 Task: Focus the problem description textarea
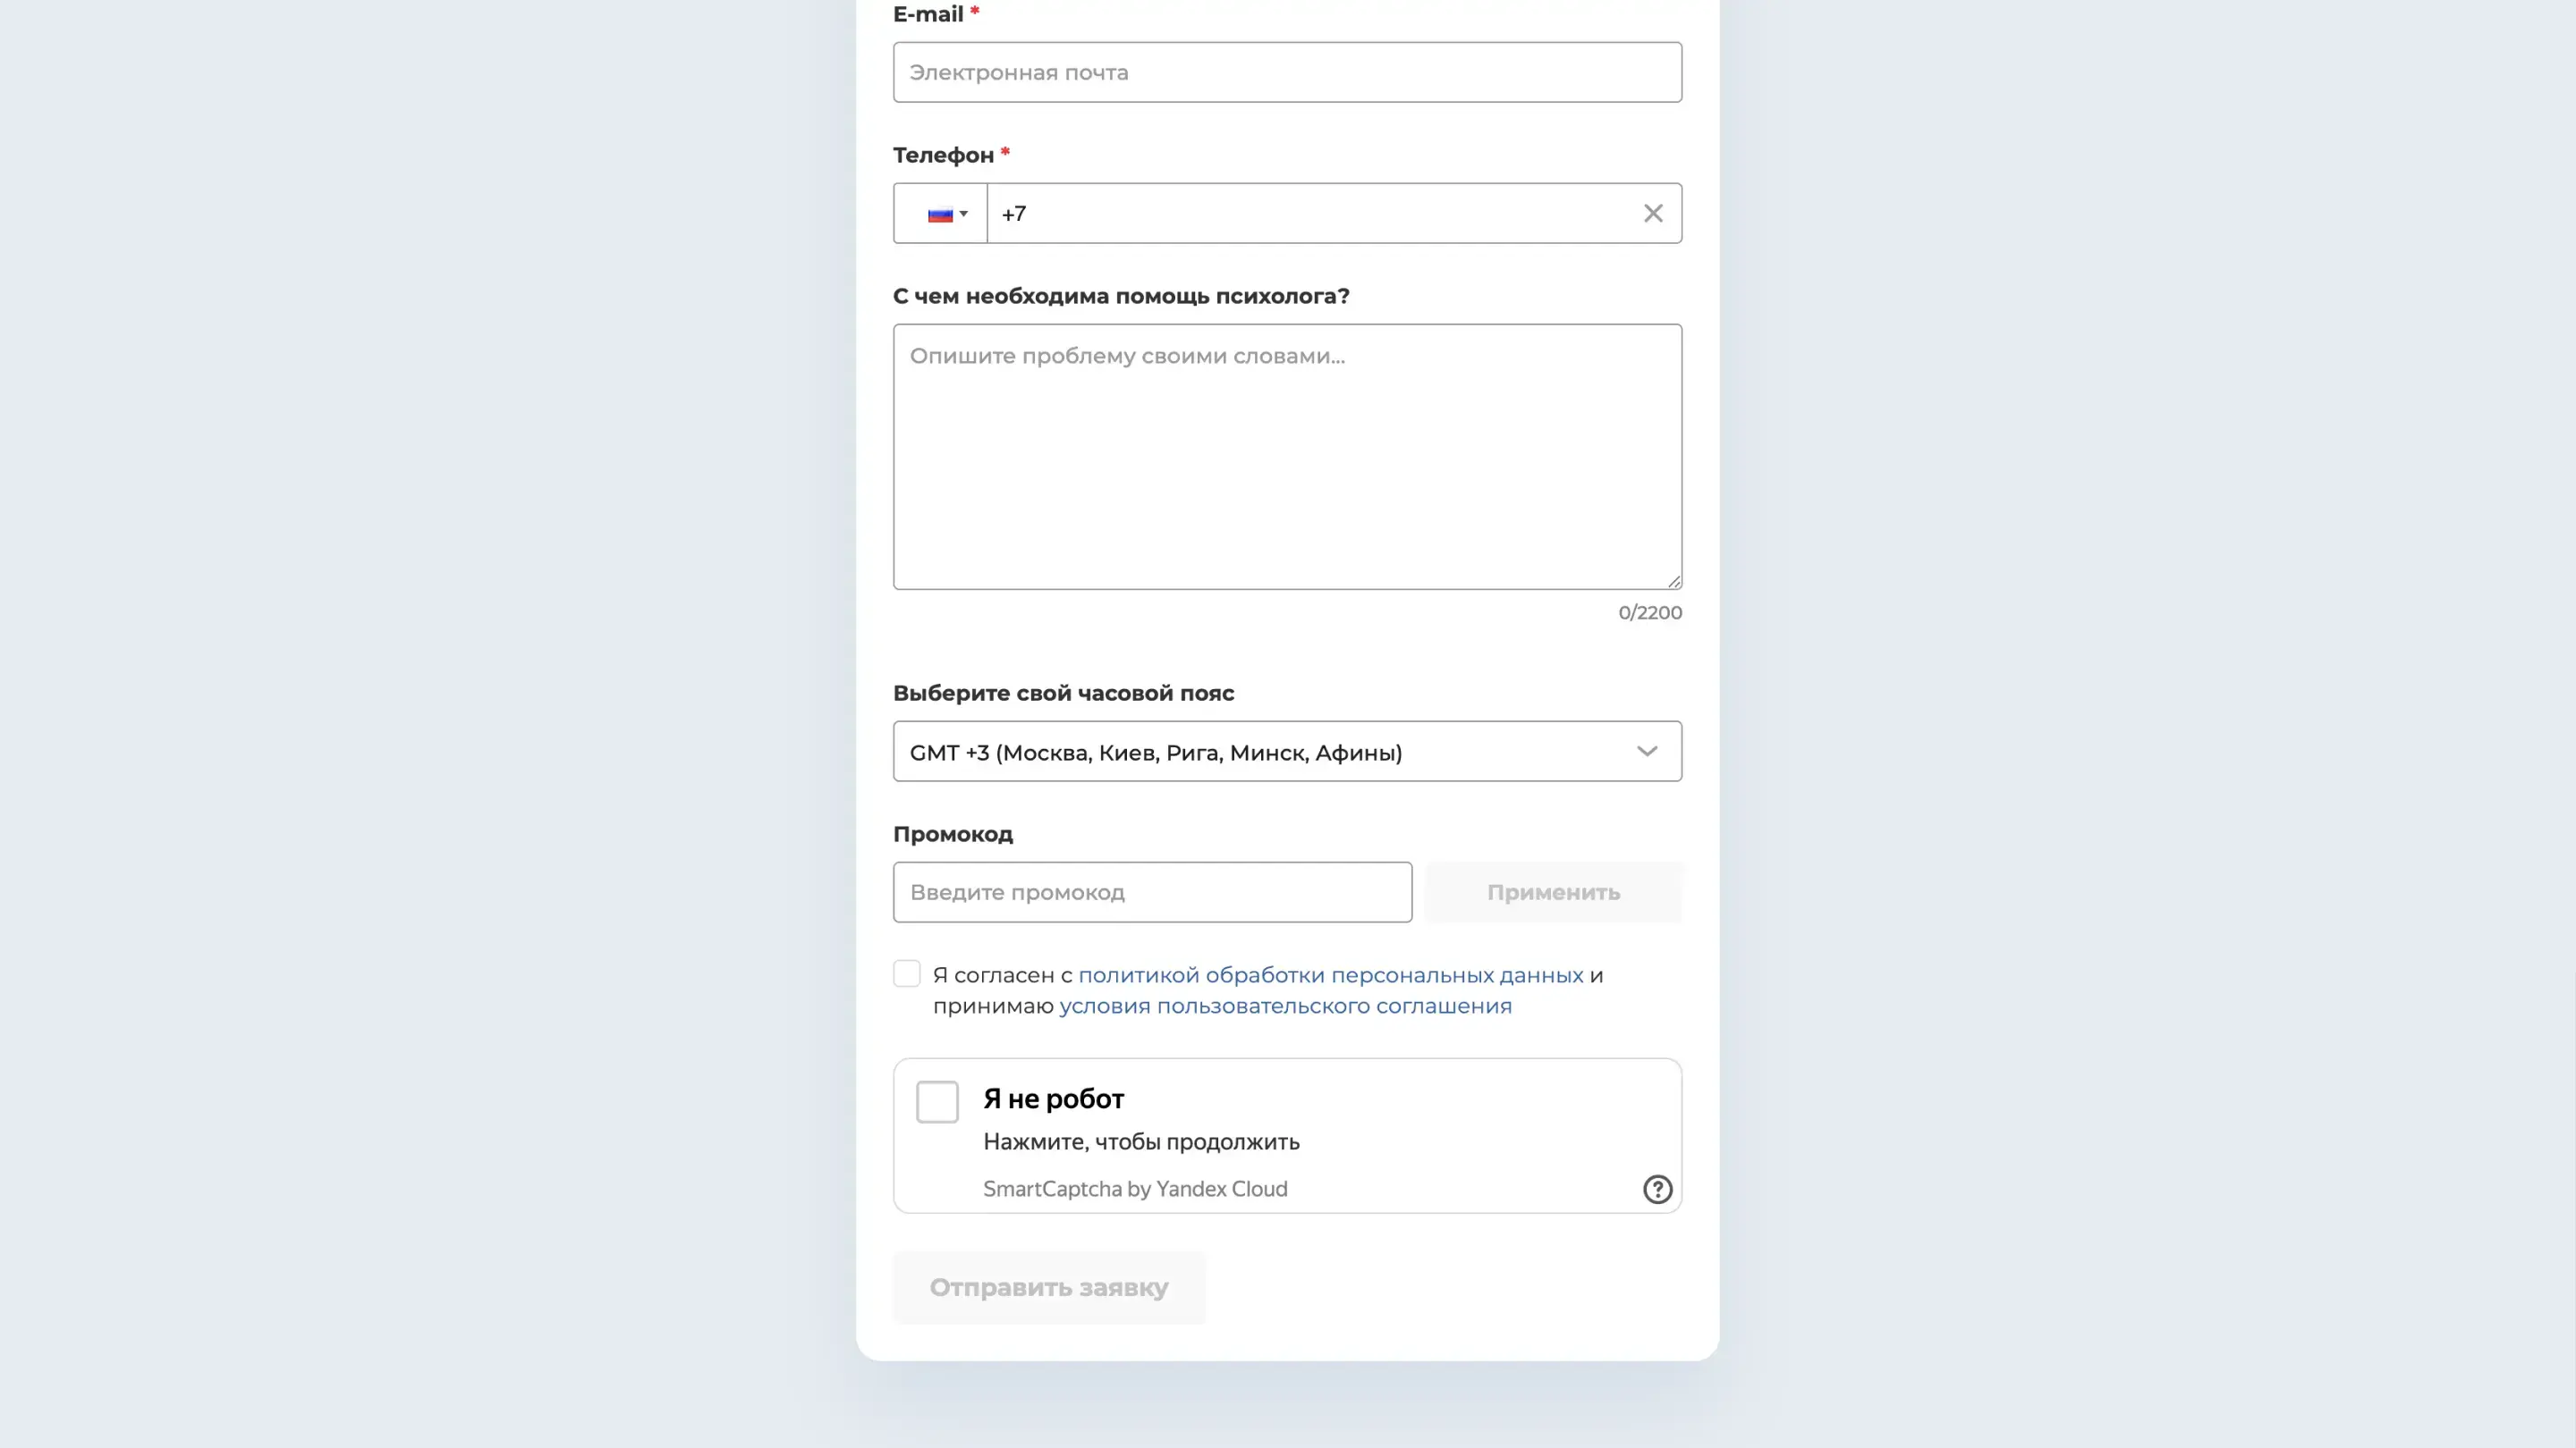pyautogui.click(x=1286, y=457)
